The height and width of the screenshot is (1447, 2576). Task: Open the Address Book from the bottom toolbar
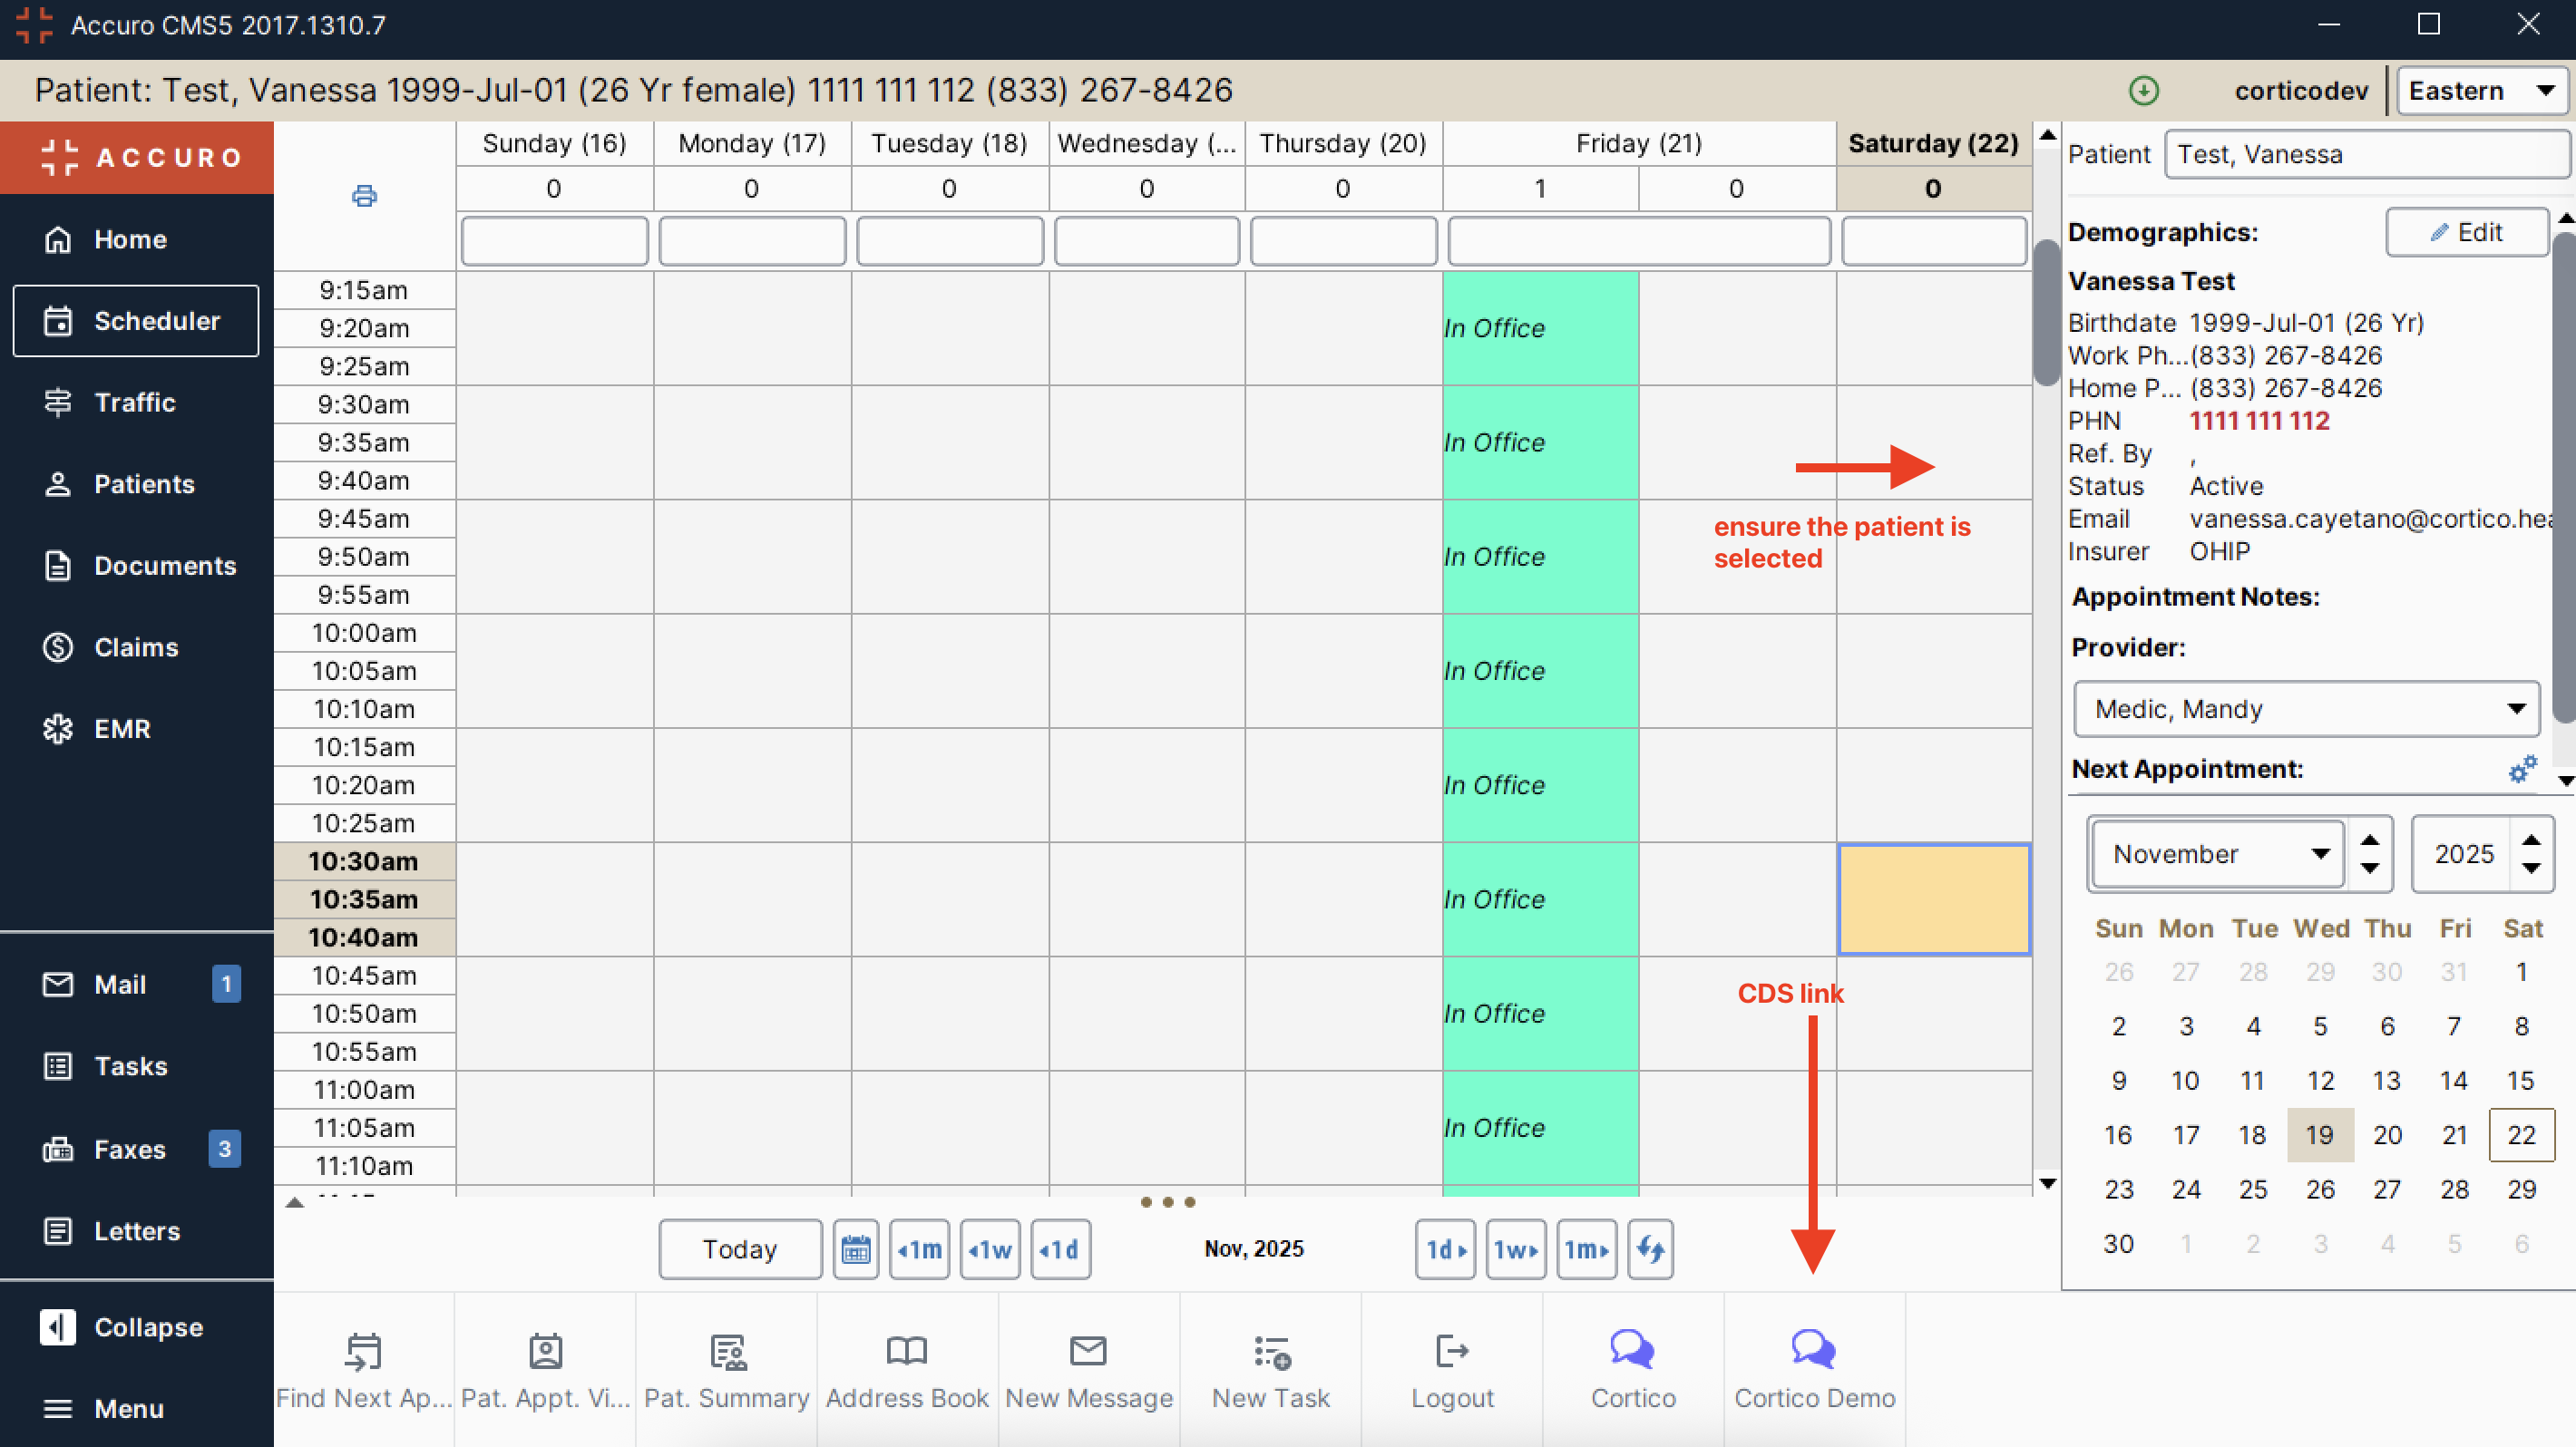pyautogui.click(x=906, y=1369)
